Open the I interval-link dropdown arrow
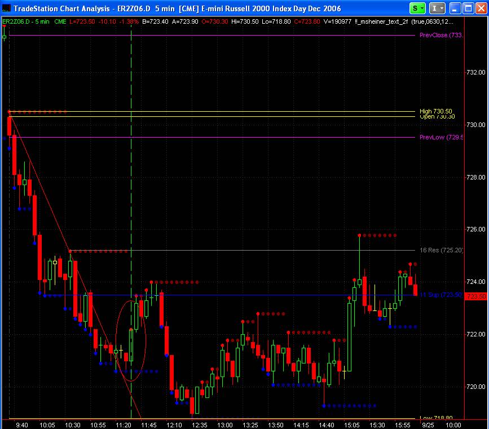 click(x=442, y=8)
